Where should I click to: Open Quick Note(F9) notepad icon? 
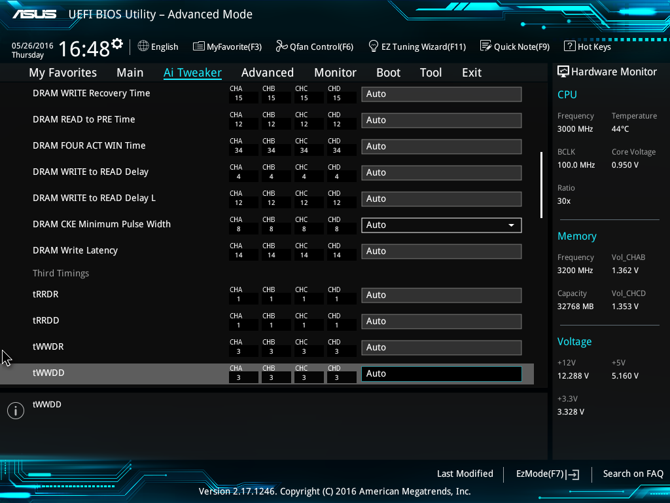coord(486,46)
